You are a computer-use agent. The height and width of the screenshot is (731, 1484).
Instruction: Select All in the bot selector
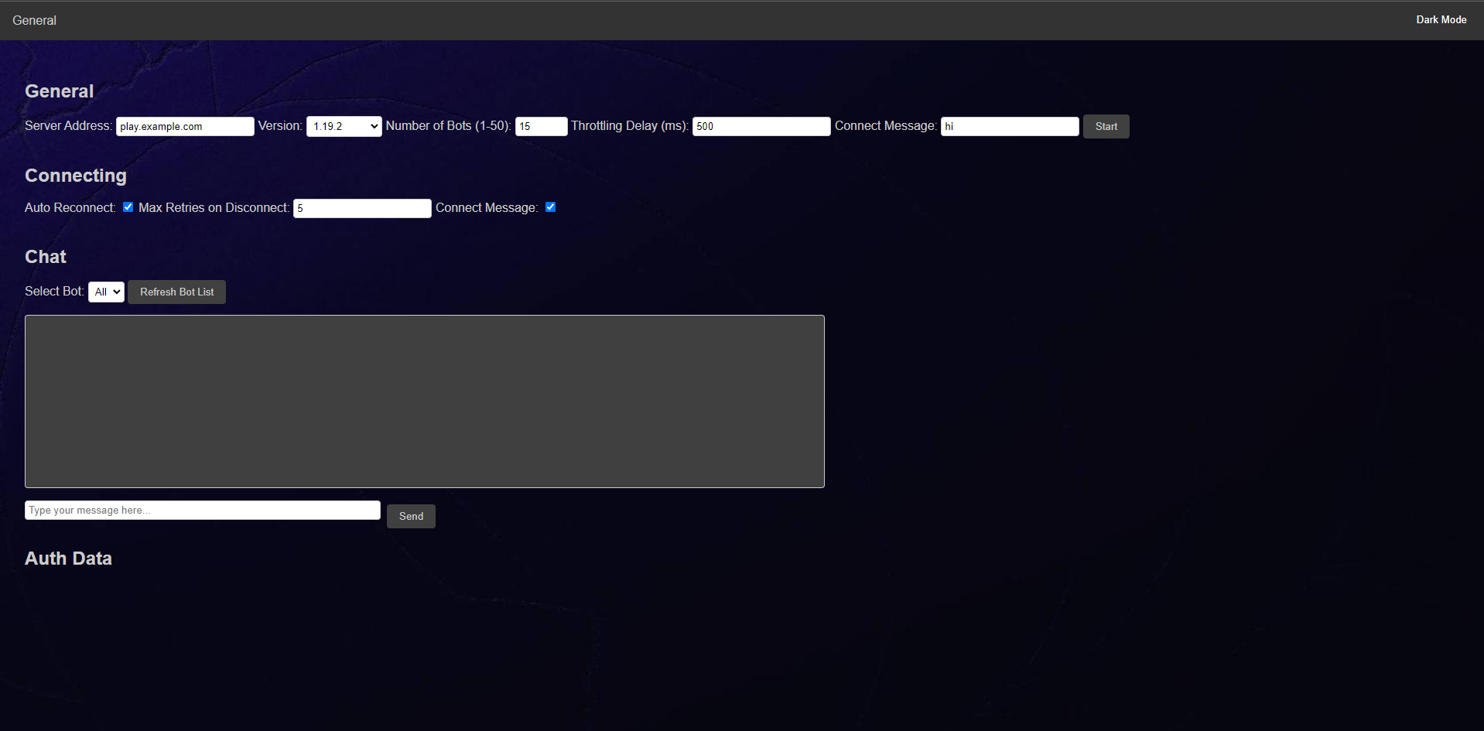pos(106,292)
